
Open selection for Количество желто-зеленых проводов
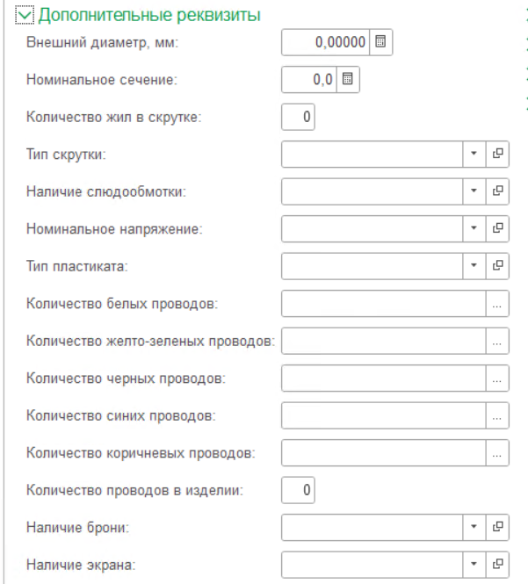coord(497,341)
